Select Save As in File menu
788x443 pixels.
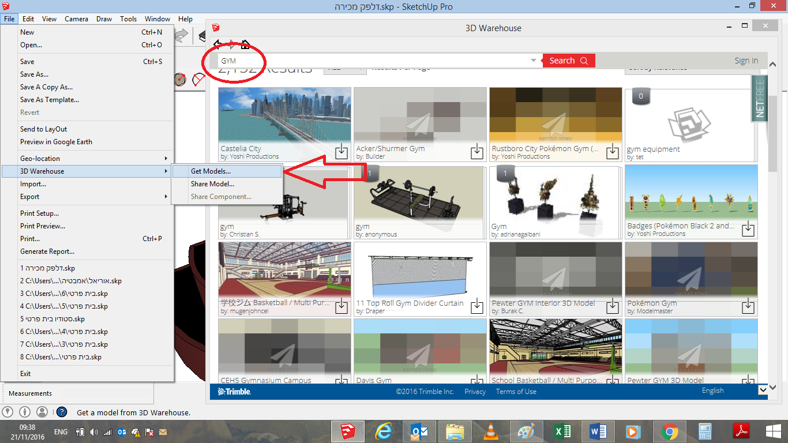pos(88,74)
